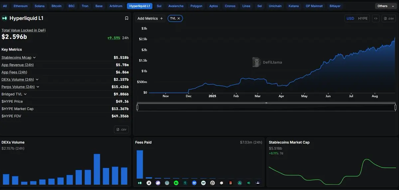The image size is (399, 190).
Task: Switch to the Avalanche tab
Action: (176, 6)
